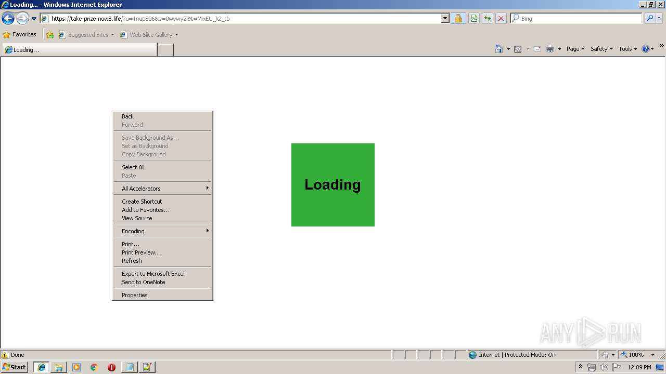
Task: Open recent pages dropdown next to Forward
Action: pyautogui.click(x=34, y=19)
